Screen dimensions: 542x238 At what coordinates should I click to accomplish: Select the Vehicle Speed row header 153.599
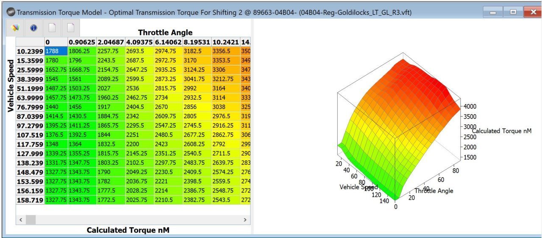click(30, 181)
